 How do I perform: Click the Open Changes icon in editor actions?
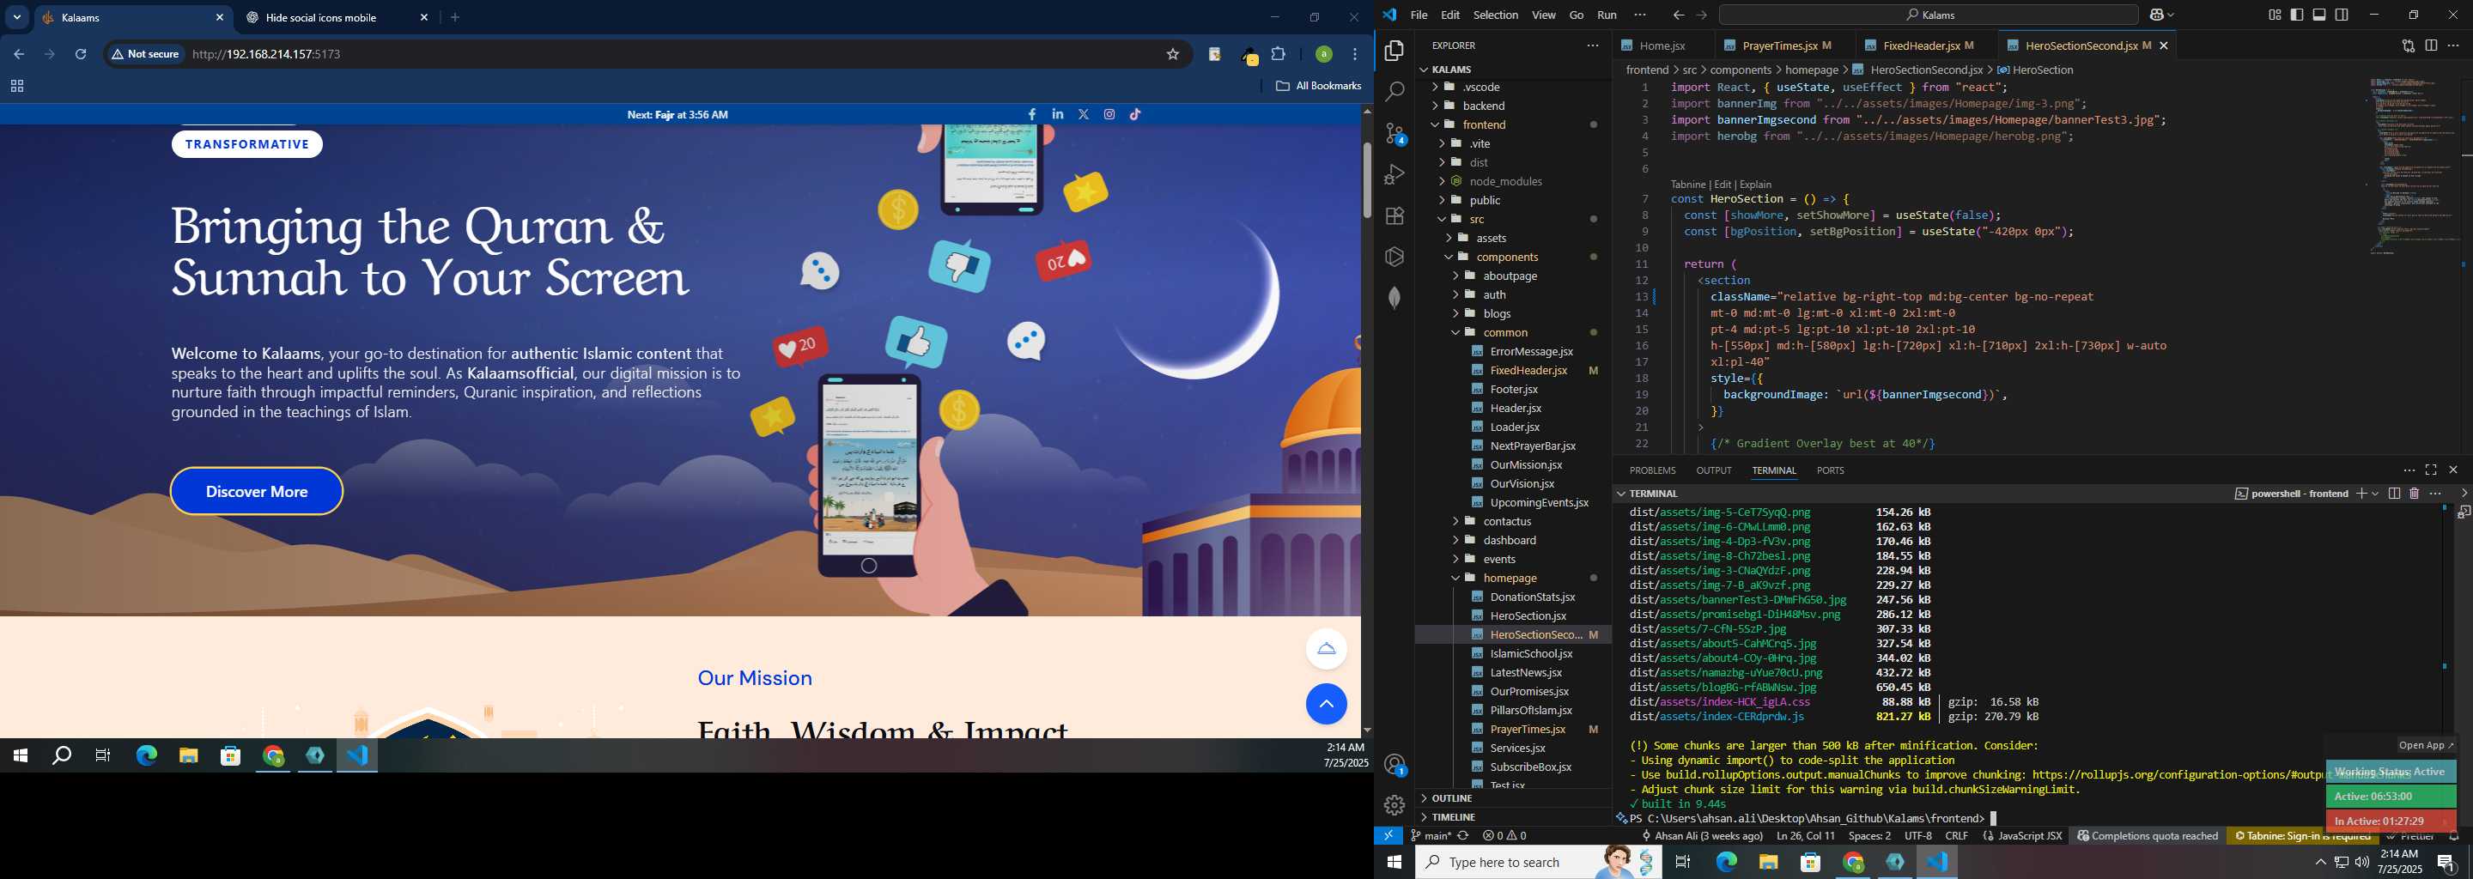click(2408, 45)
